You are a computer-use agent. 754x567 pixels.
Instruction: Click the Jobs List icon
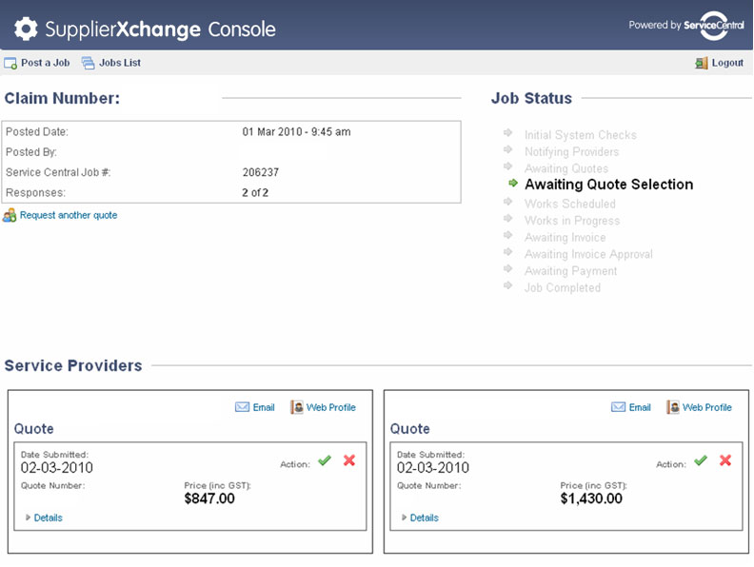tap(88, 63)
